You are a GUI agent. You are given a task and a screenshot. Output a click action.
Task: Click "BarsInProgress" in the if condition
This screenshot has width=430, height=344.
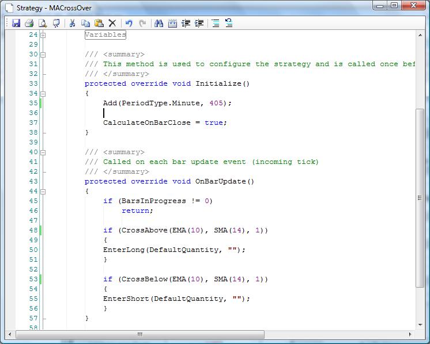[x=153, y=201]
